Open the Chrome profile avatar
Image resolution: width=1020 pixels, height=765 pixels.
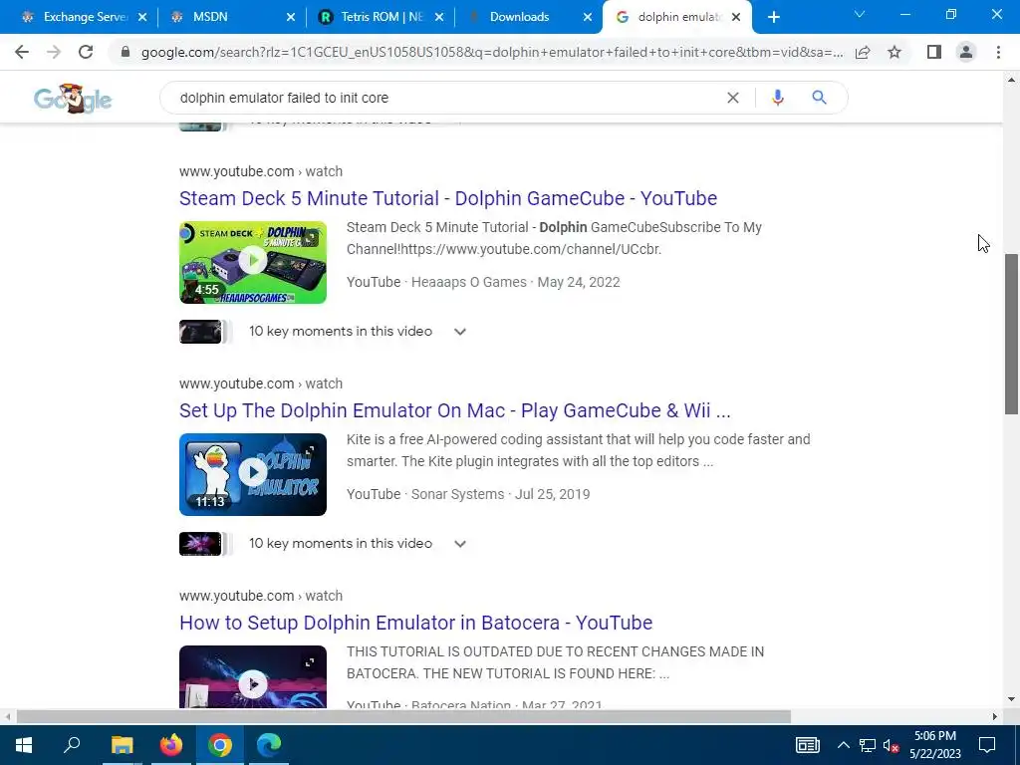click(966, 52)
